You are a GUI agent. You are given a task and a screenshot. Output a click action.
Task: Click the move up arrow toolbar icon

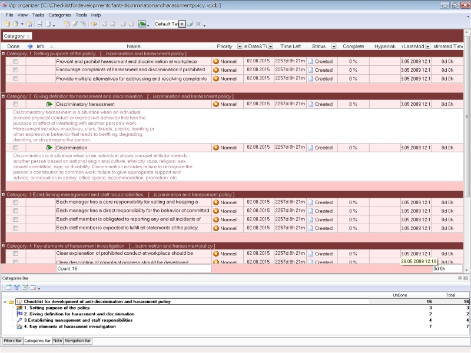pos(112,24)
